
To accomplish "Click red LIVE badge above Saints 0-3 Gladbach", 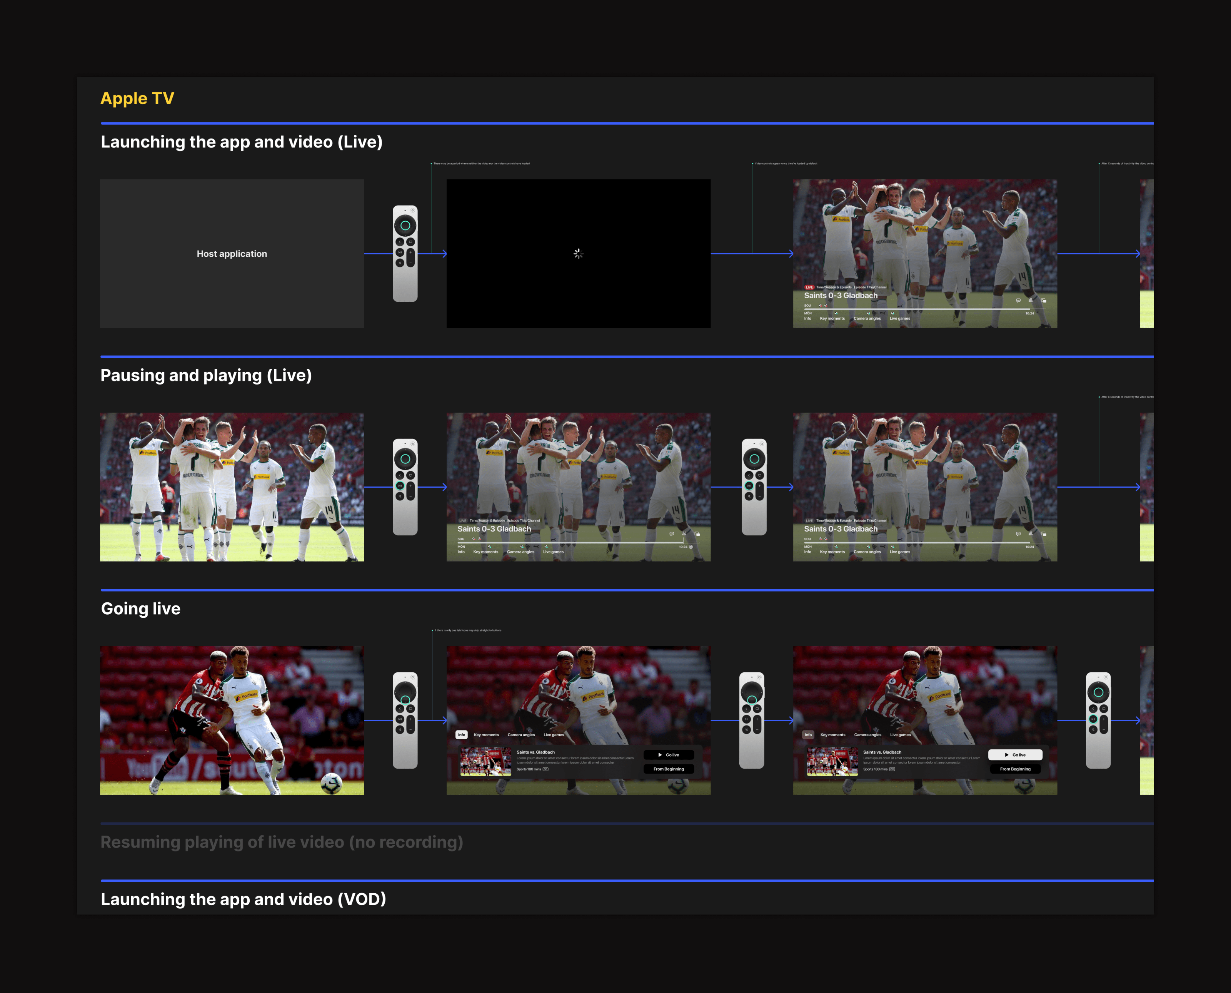I will (x=809, y=287).
